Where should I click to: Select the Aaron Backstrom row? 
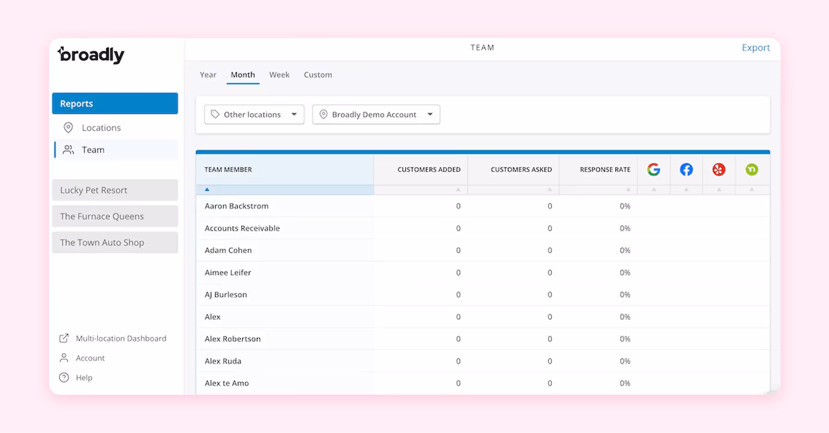tap(483, 206)
